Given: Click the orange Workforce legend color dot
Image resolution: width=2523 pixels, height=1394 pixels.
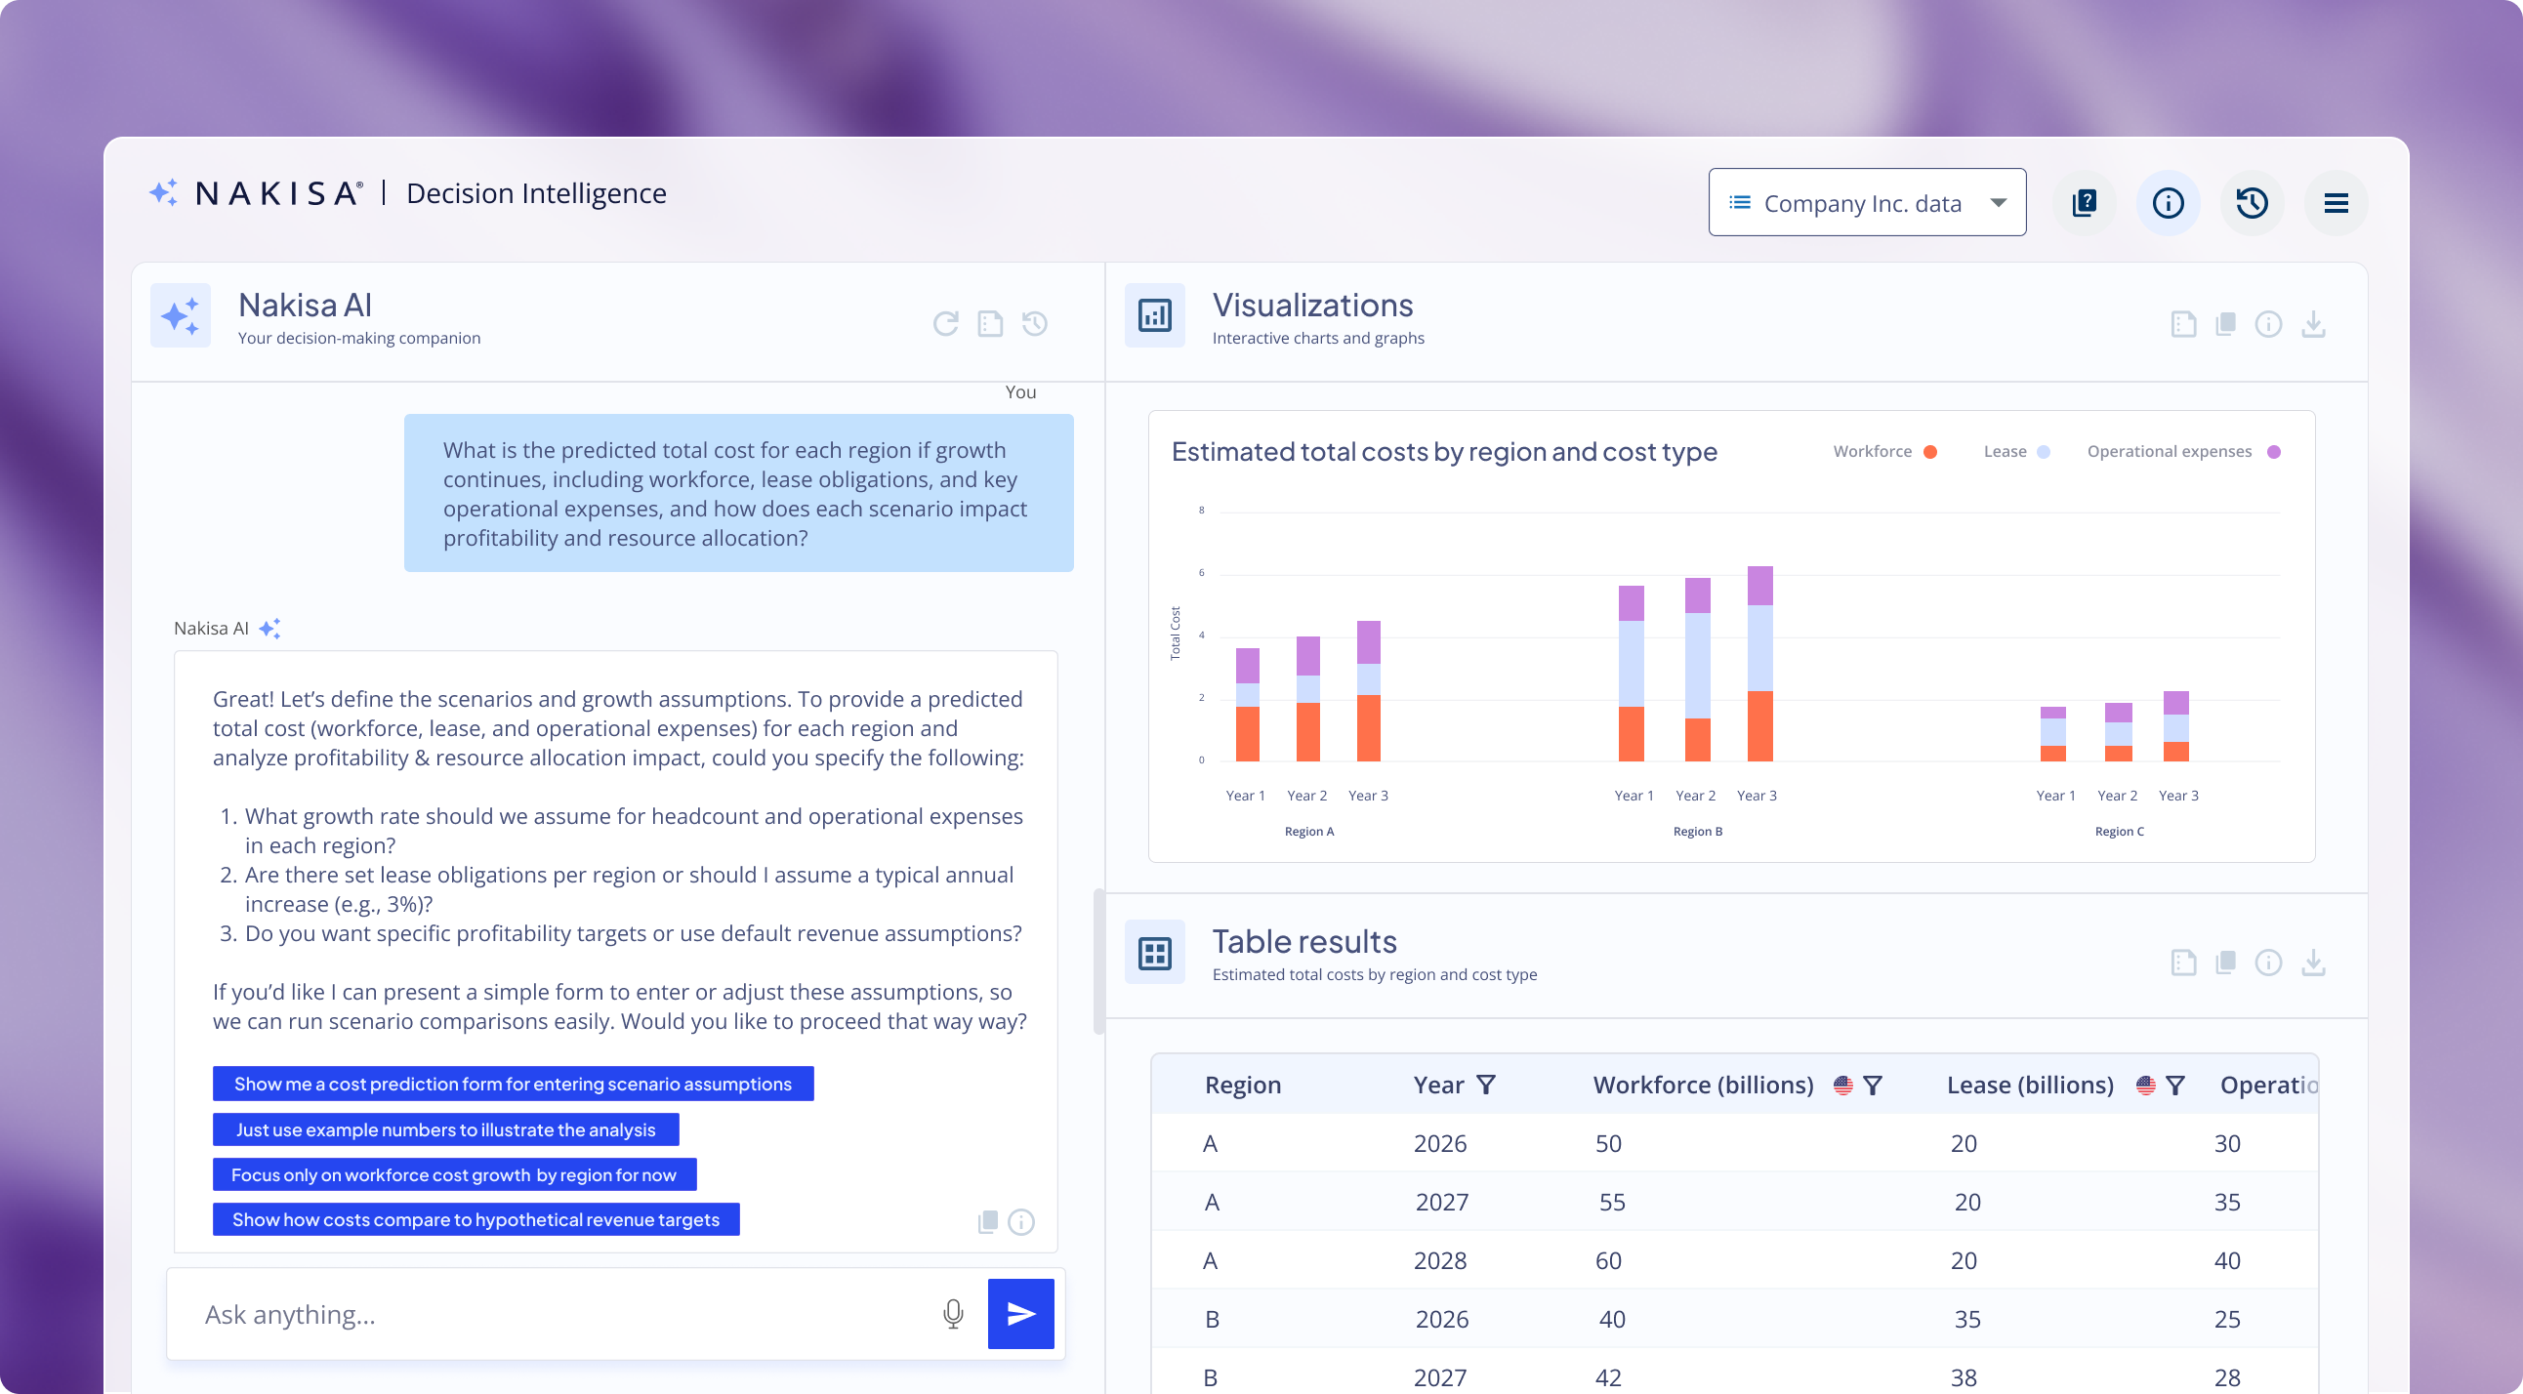Looking at the screenshot, I should coord(1930,451).
